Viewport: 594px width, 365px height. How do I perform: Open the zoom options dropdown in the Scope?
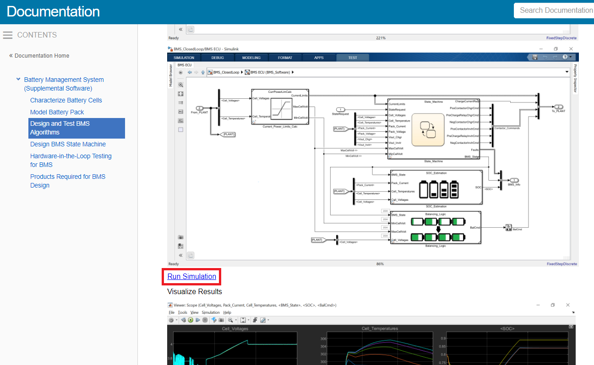click(235, 320)
